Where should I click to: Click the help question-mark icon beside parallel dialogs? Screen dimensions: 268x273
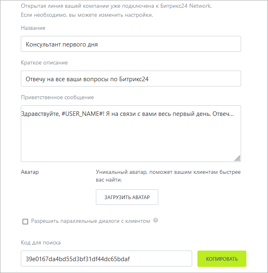155,221
